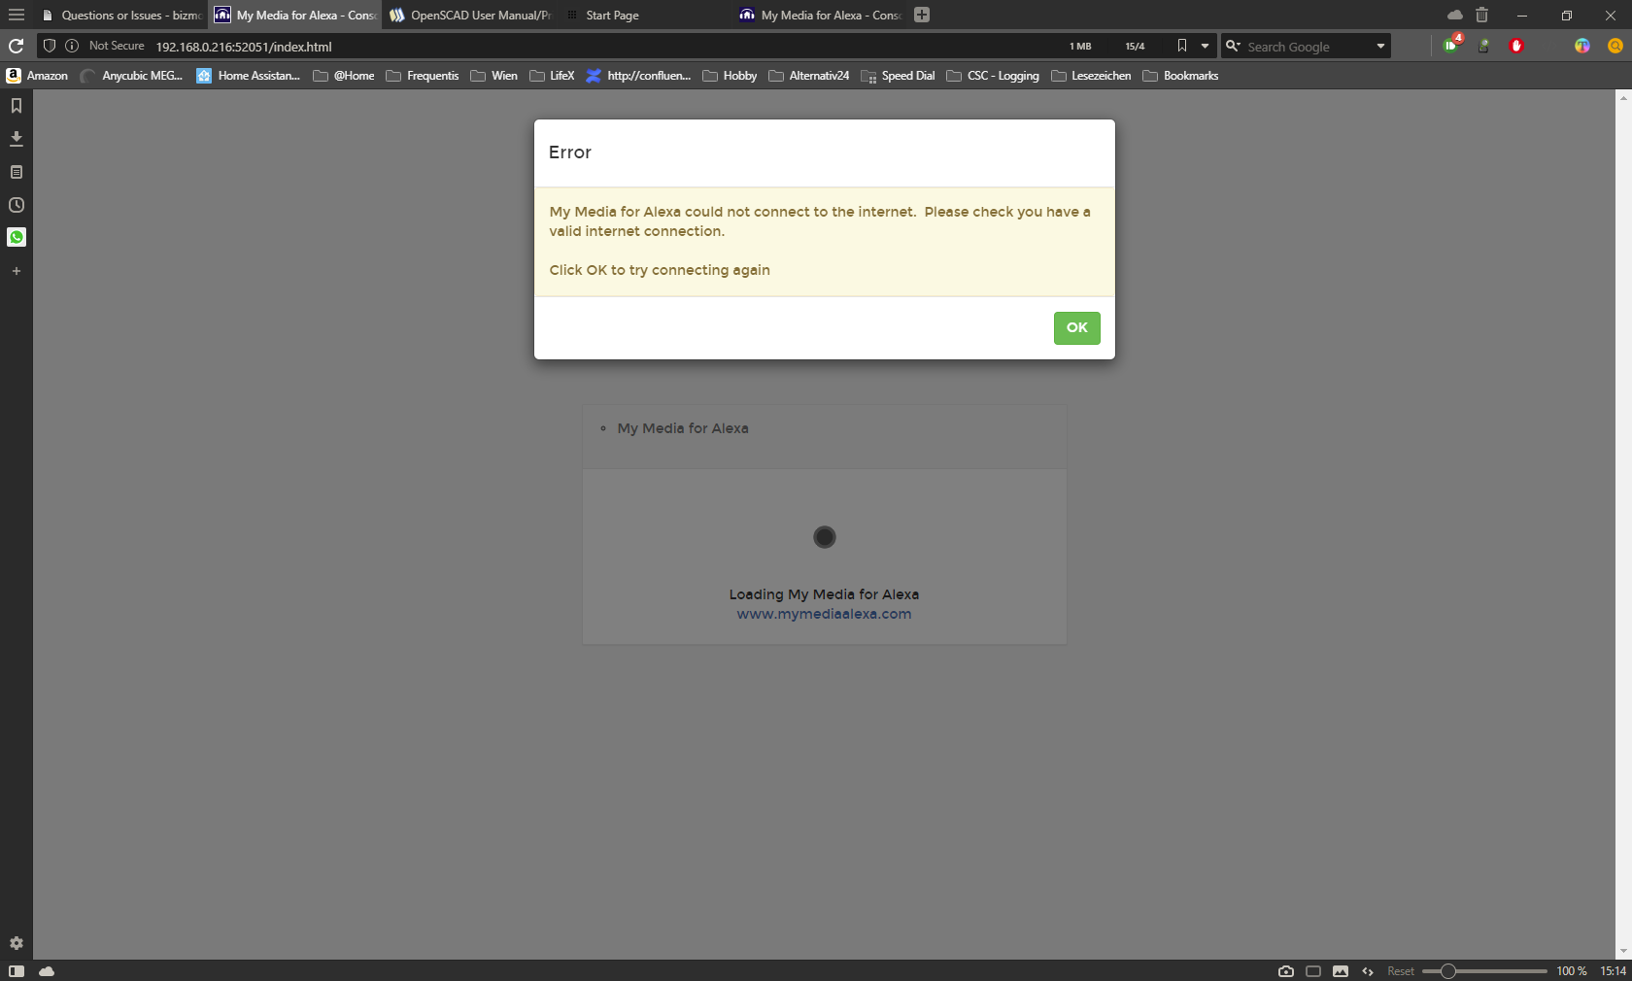
Task: Open a new tab
Action: [922, 15]
